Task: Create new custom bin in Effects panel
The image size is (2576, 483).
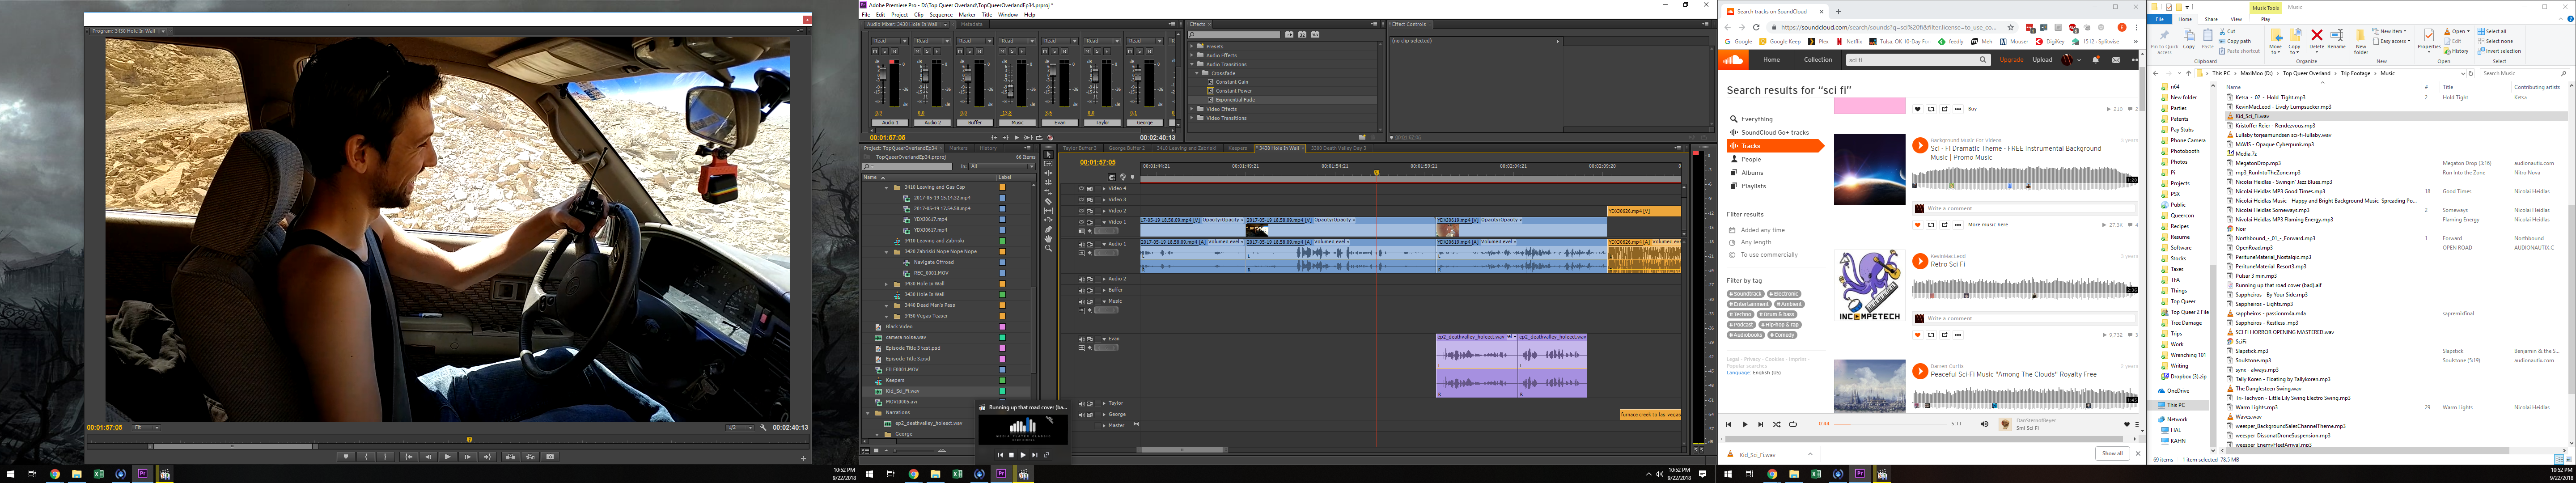Action: [x=1362, y=137]
